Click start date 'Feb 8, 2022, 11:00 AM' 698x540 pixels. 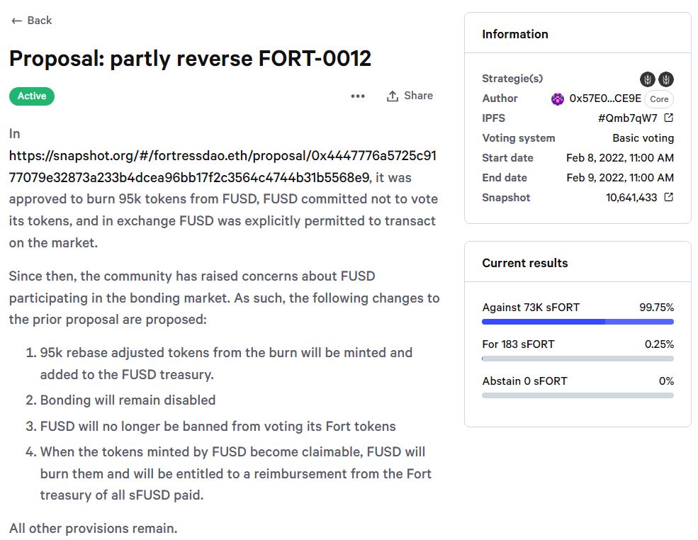click(x=619, y=157)
